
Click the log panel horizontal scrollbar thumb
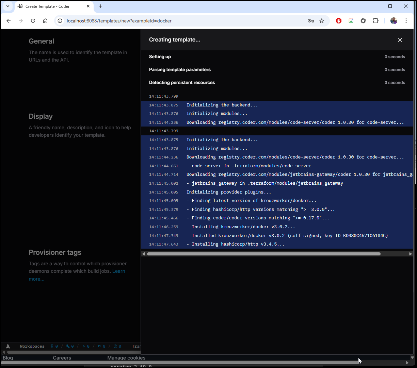coord(263,254)
